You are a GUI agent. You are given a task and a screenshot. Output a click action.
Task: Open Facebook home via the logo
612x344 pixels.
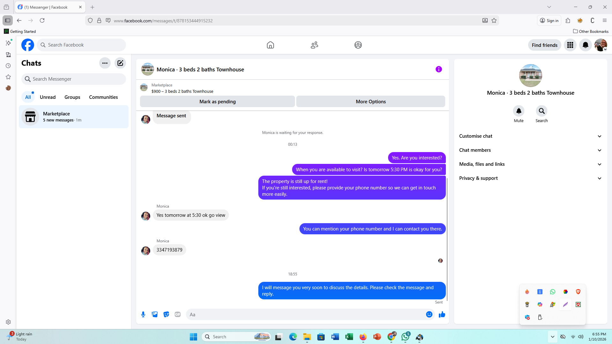click(x=28, y=45)
